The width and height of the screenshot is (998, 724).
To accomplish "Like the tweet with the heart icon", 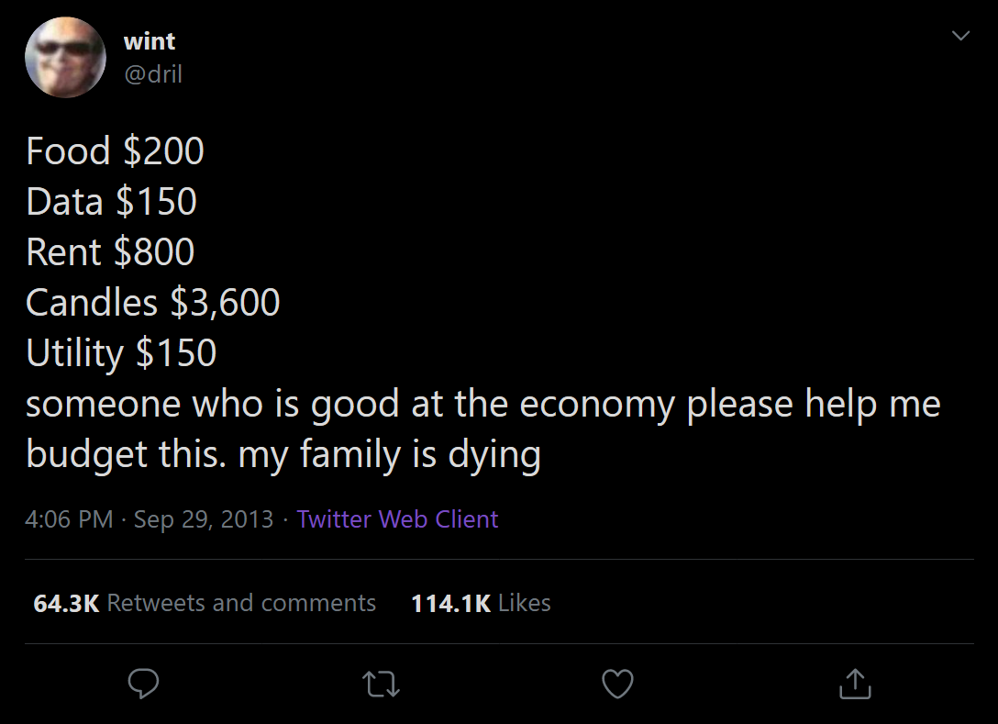I will click(617, 684).
